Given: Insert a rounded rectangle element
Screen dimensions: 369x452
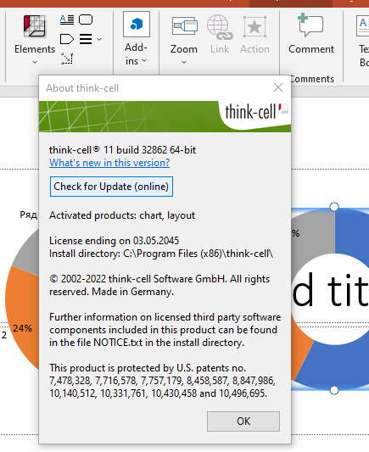Looking at the screenshot, I should pyautogui.click(x=86, y=20).
